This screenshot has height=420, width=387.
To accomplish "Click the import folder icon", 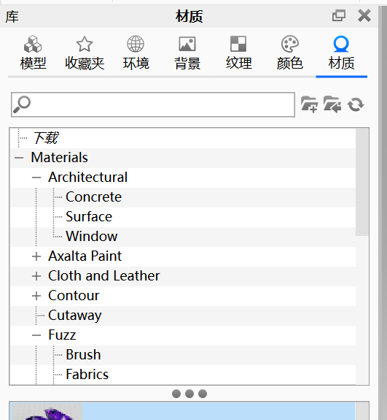I will tap(332, 104).
